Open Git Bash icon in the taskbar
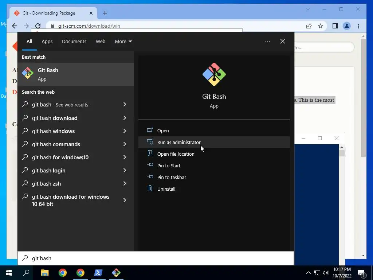 tap(116, 273)
